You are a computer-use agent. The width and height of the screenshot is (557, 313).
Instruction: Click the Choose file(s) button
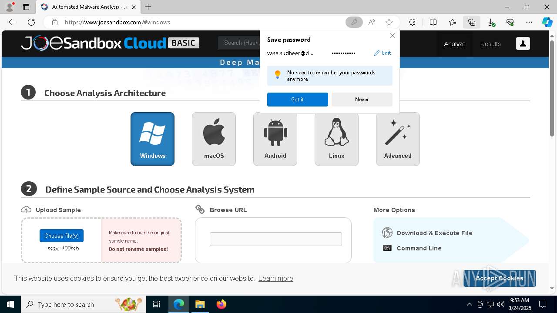(61, 236)
